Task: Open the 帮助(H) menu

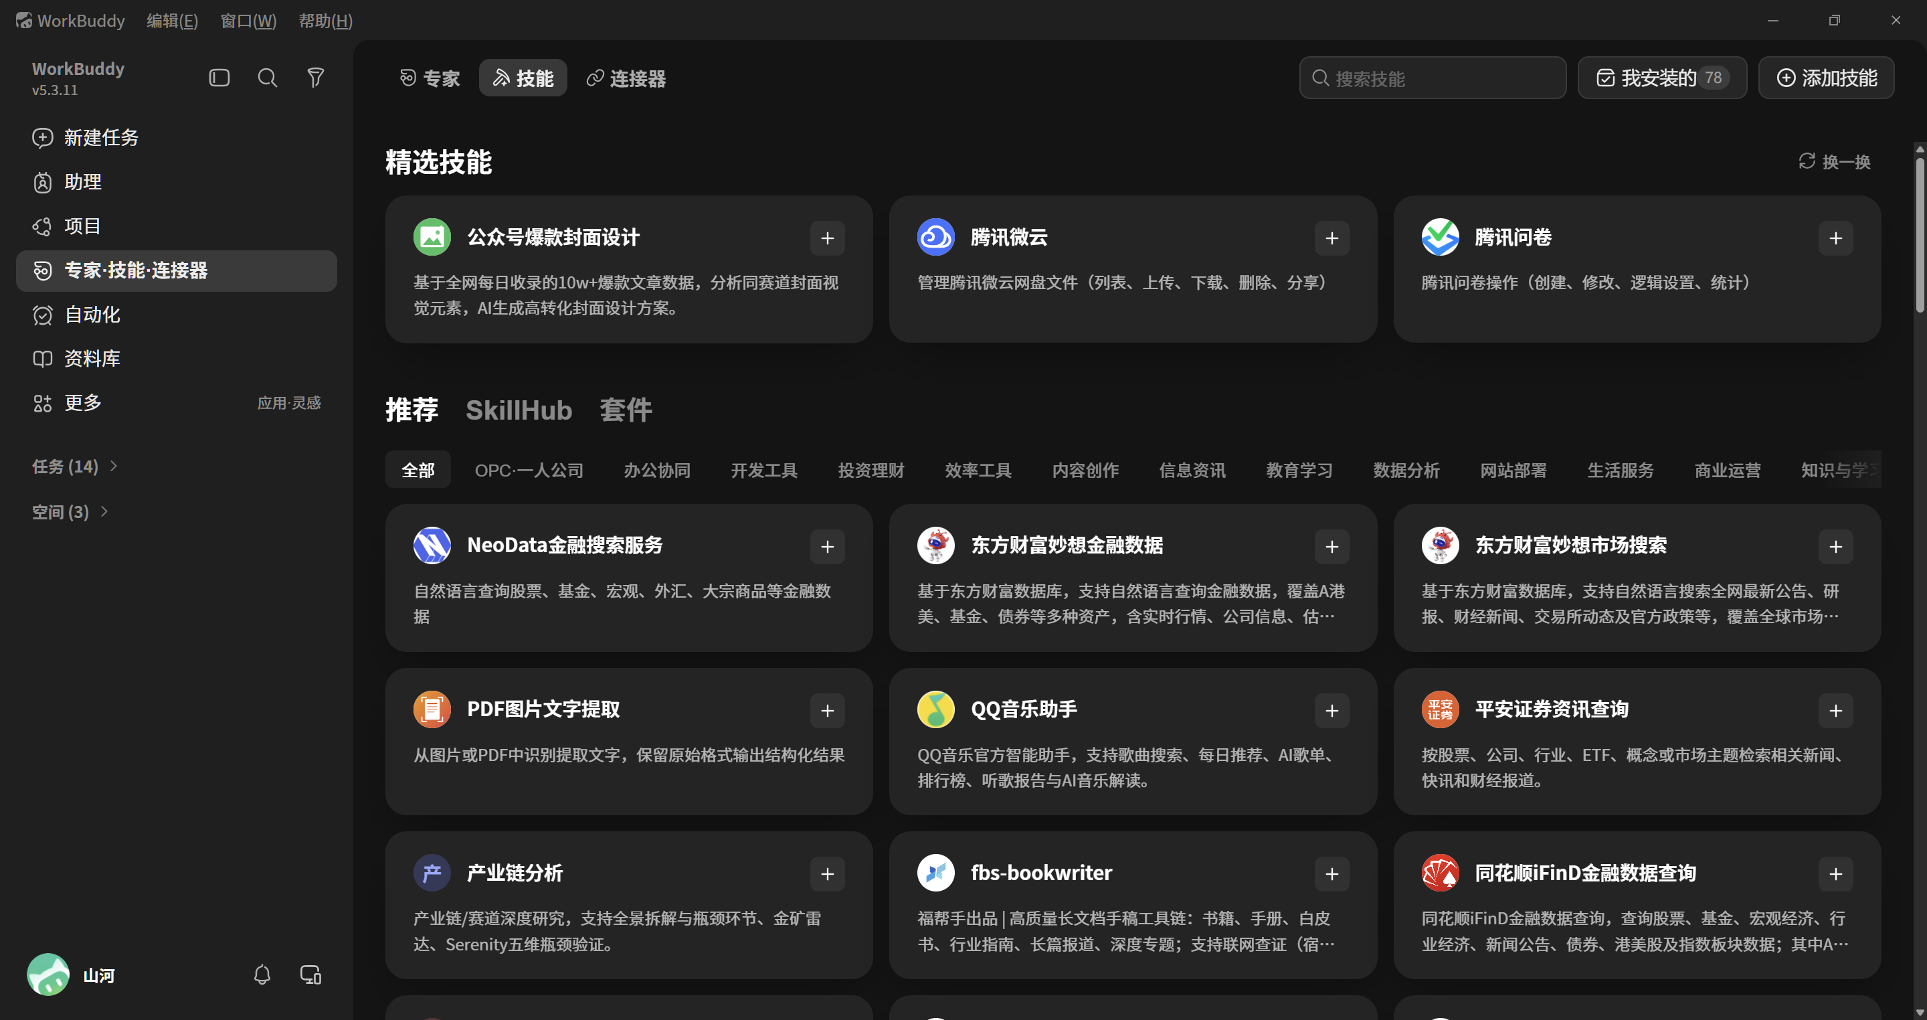Action: point(325,20)
